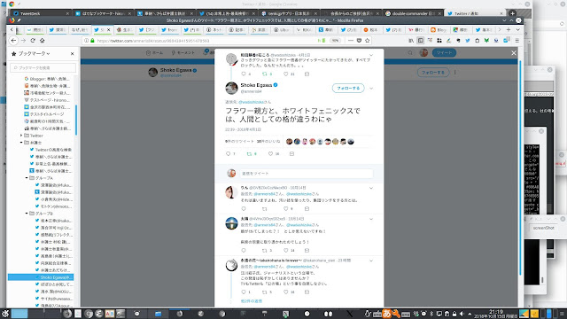Screen dimensions: 567x319
Task: Click the bookmark search field
Action: point(43,67)
